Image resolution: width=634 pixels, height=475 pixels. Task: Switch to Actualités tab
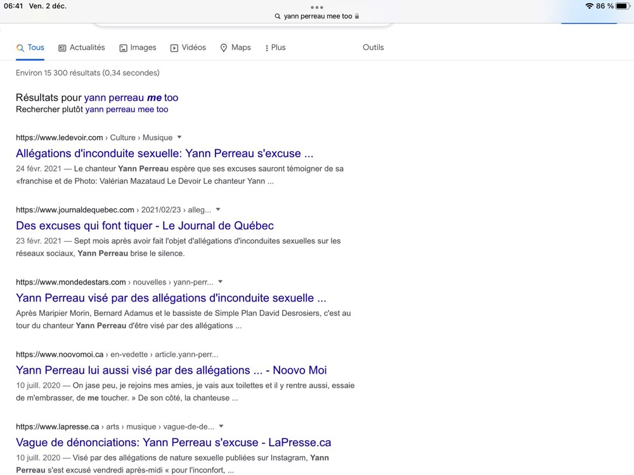click(82, 47)
